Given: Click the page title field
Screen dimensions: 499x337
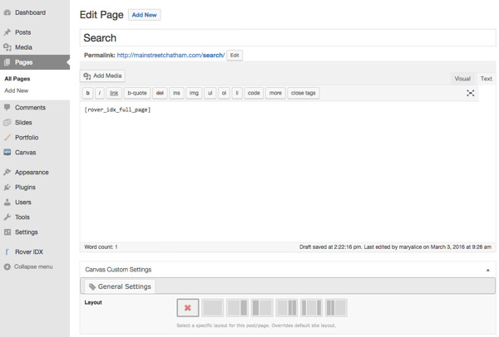Looking at the screenshot, I should point(287,37).
